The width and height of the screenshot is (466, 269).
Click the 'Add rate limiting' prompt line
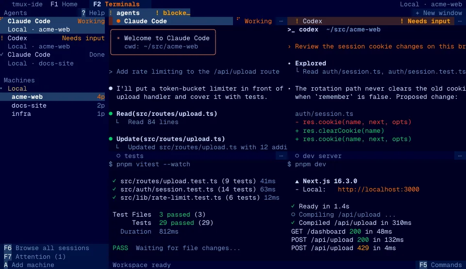(x=194, y=72)
